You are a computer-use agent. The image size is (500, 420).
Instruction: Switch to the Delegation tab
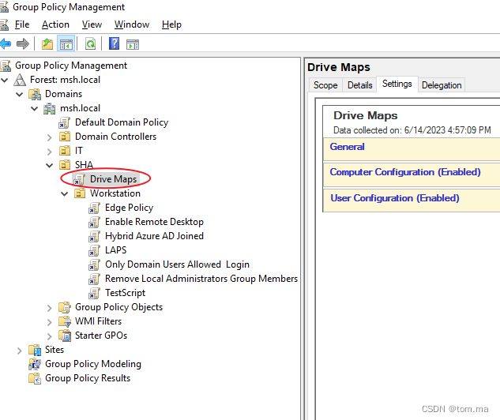tap(442, 85)
